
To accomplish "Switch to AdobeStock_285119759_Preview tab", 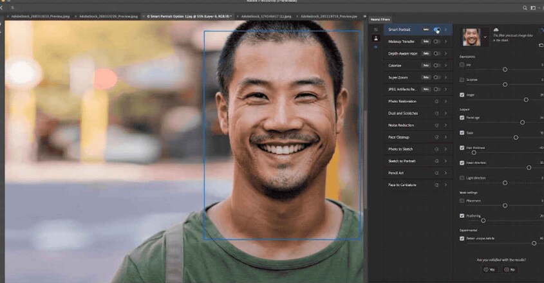I will [329, 16].
